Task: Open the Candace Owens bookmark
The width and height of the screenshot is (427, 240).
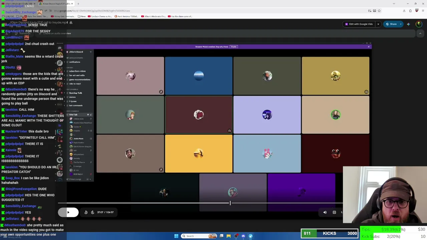Action: pyautogui.click(x=100, y=16)
